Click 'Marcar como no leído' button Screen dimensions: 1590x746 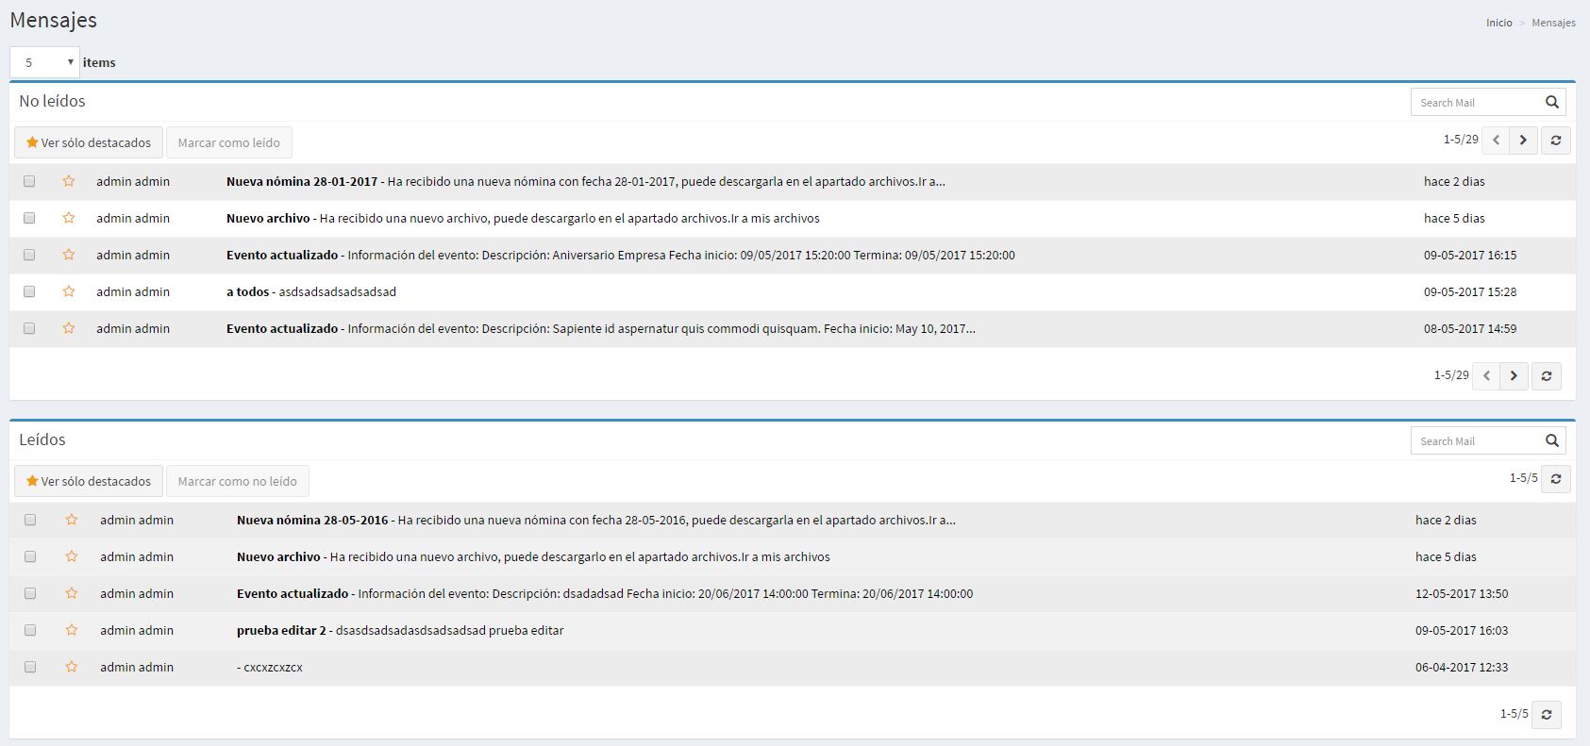point(237,481)
